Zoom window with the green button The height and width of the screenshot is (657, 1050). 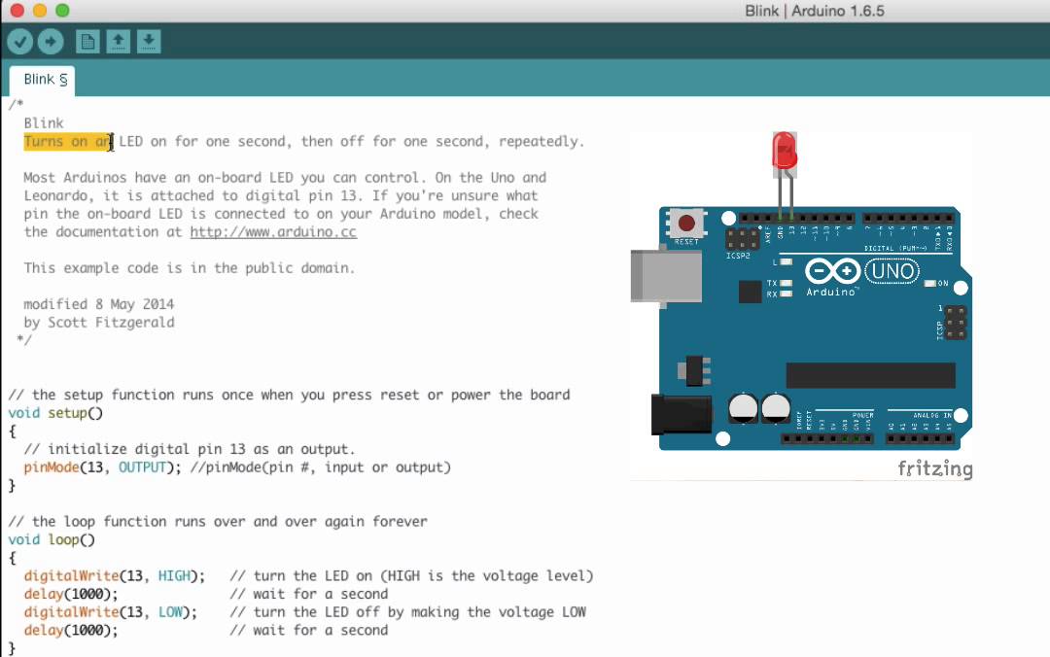click(x=62, y=11)
